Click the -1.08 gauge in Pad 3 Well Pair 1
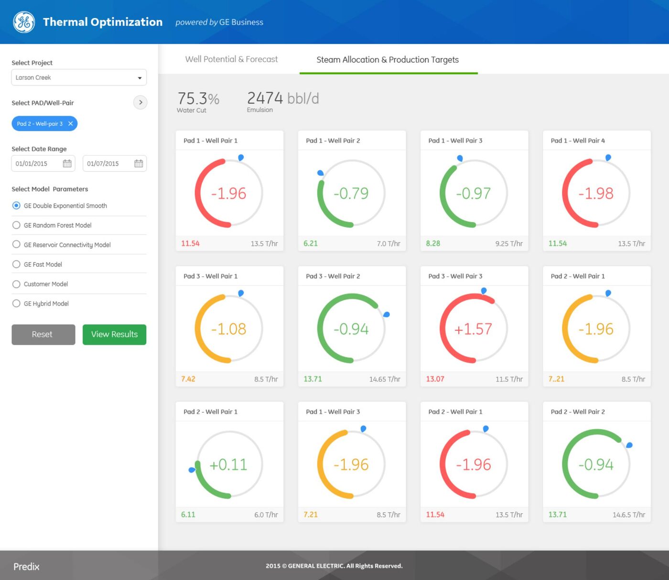The image size is (669, 580). (x=229, y=329)
